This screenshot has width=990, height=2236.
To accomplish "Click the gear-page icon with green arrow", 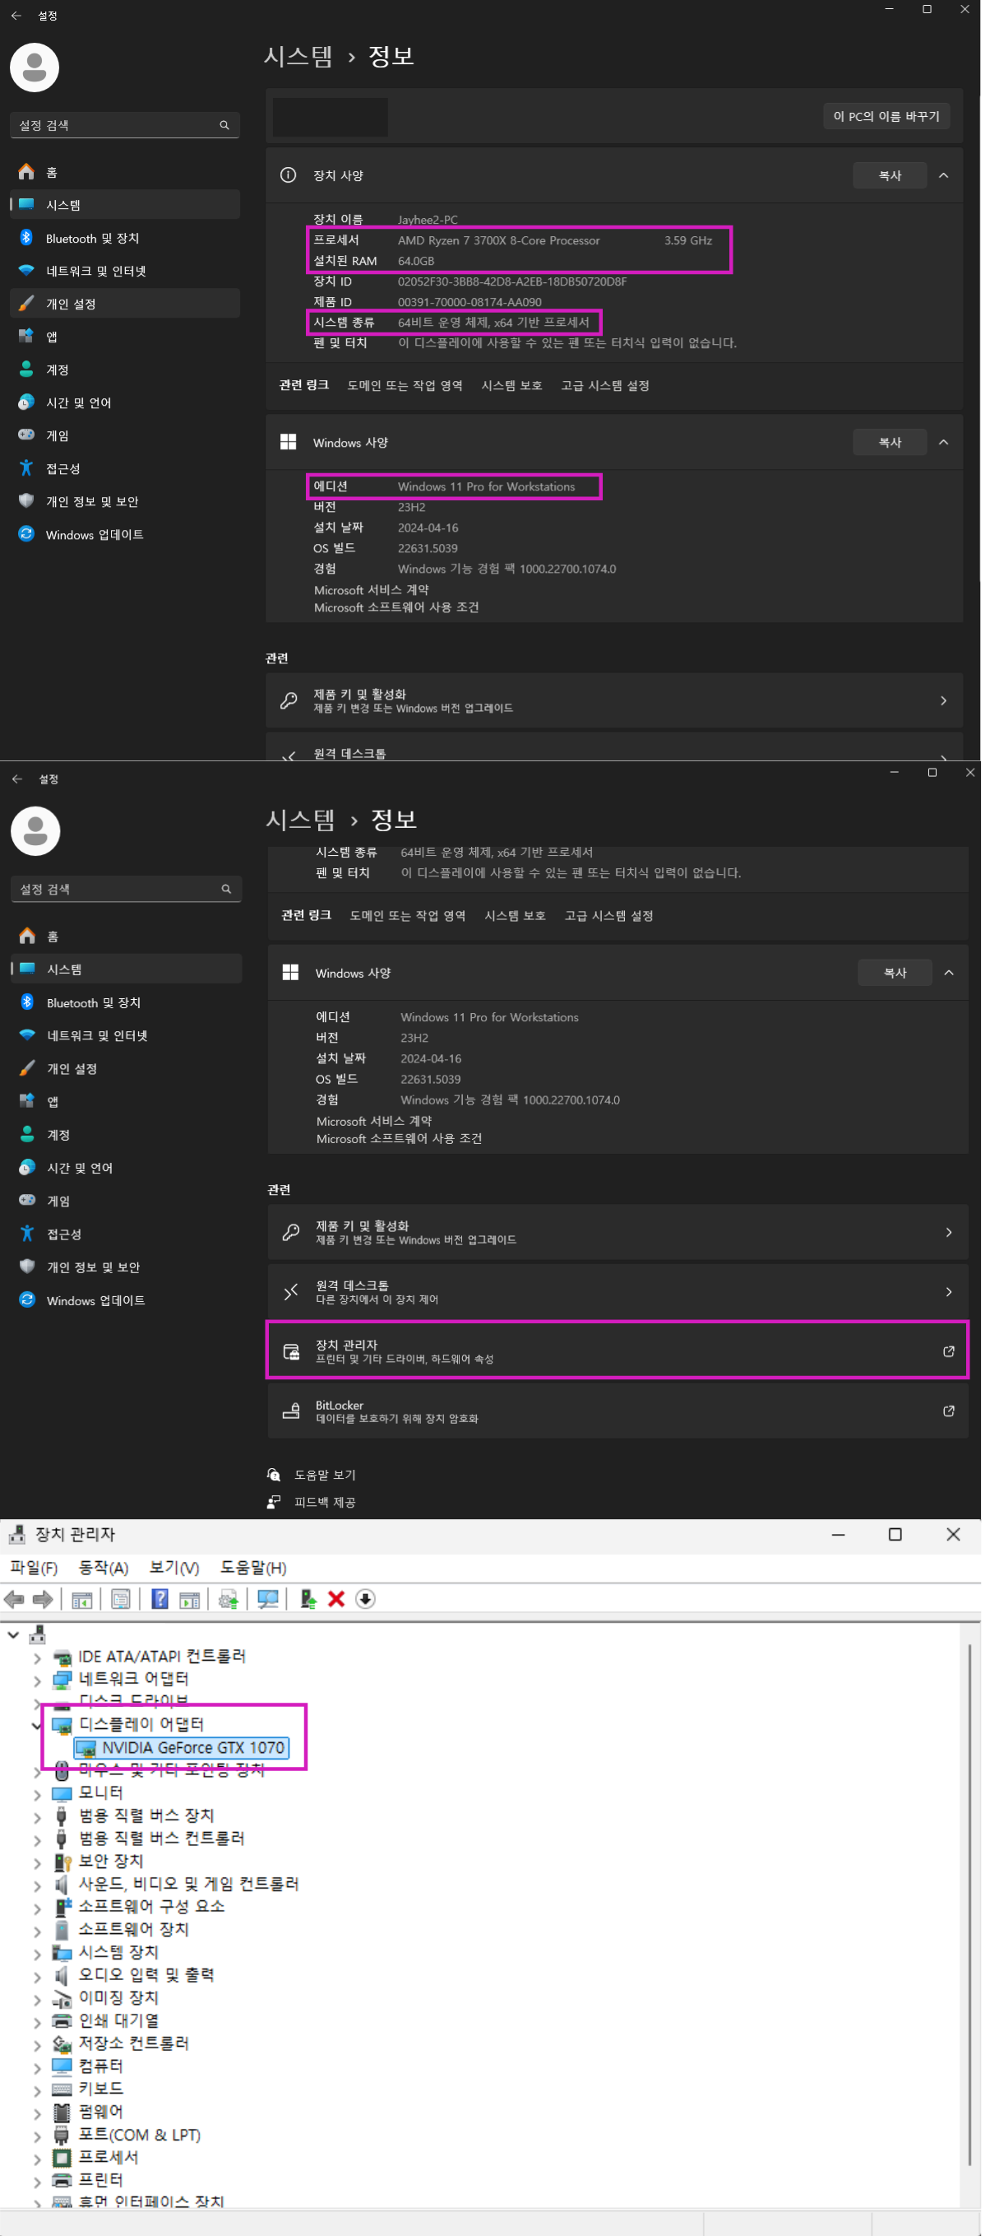I will pyautogui.click(x=229, y=1599).
